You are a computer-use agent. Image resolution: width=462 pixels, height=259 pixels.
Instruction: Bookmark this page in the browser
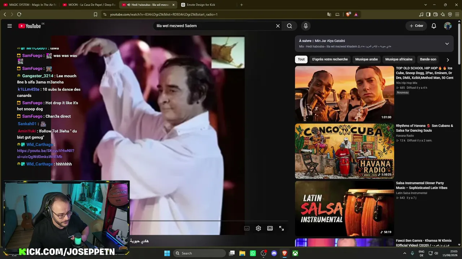point(95,14)
